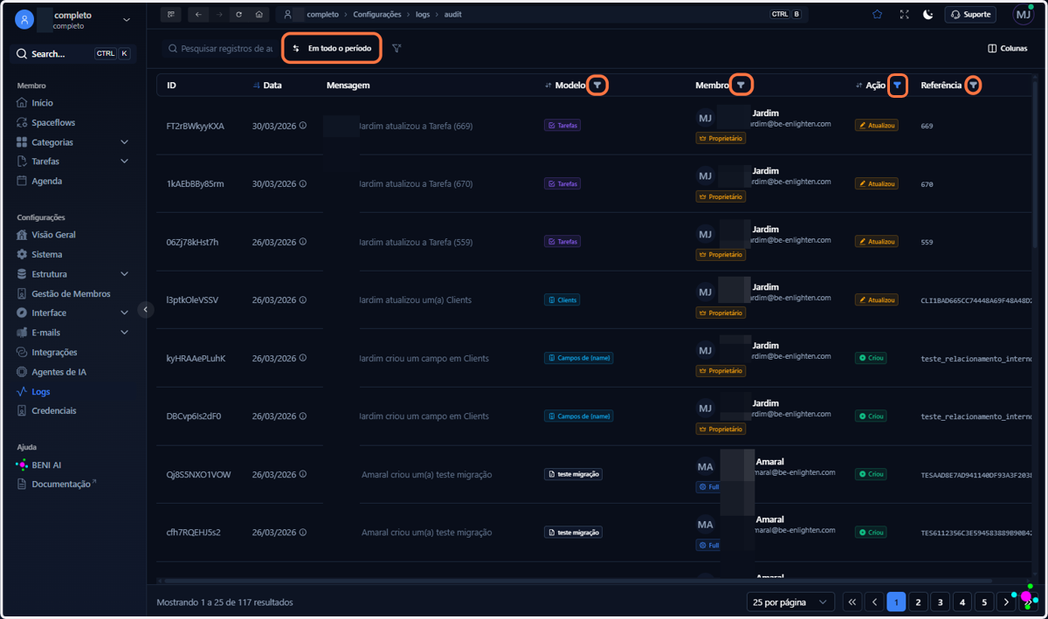Expand the Categorias sidebar section
This screenshot has width=1048, height=619.
73,141
